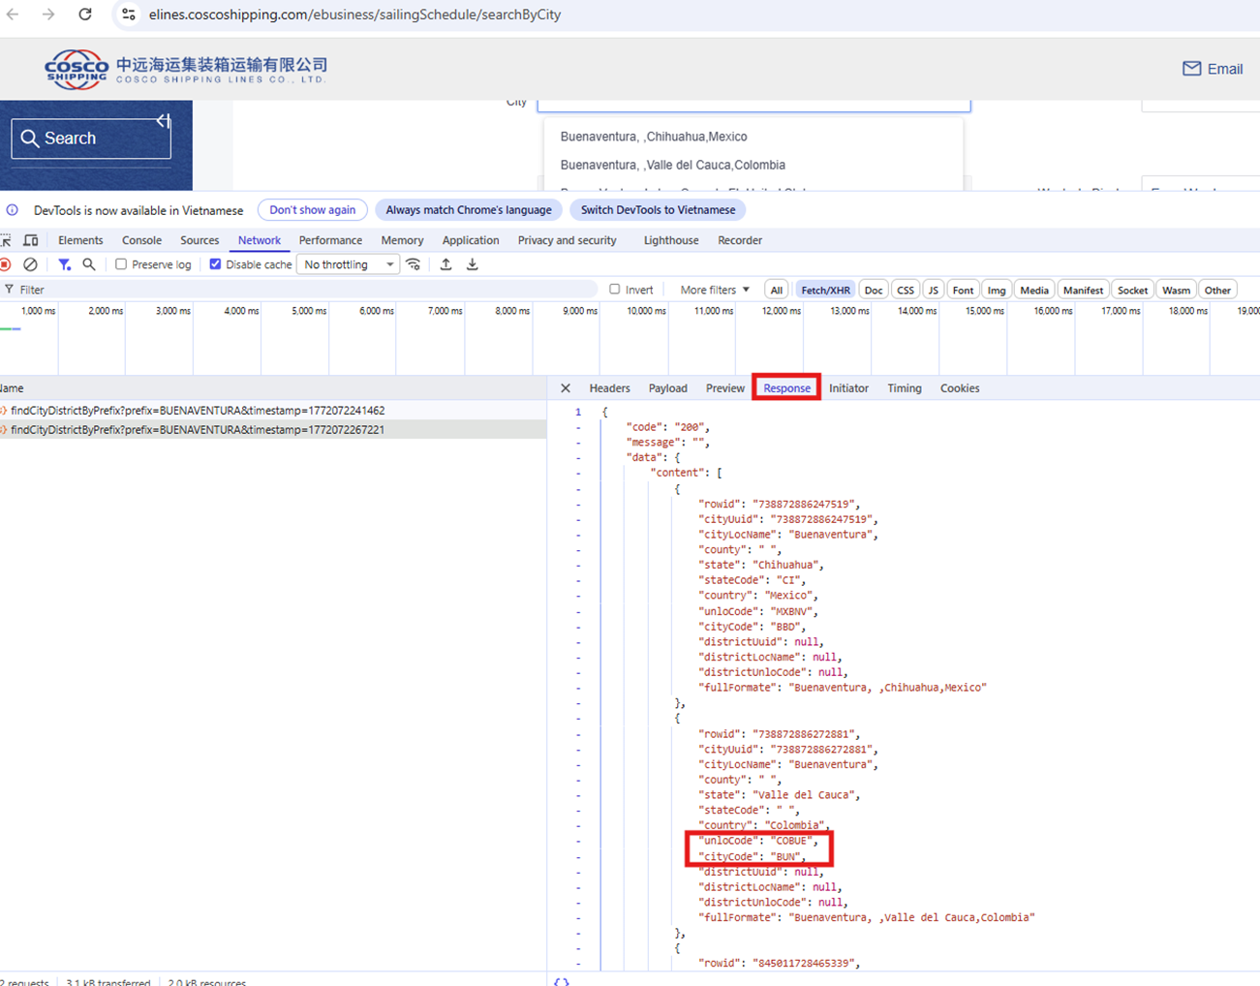This screenshot has width=1260, height=986.
Task: Close the request details panel
Action: (566, 388)
